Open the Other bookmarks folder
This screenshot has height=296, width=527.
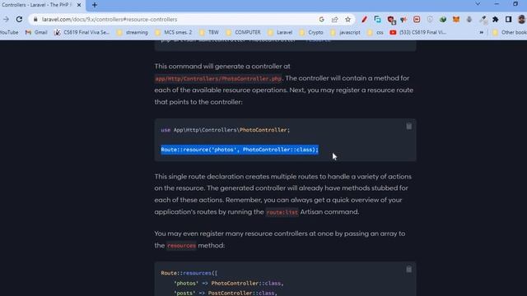(510, 32)
